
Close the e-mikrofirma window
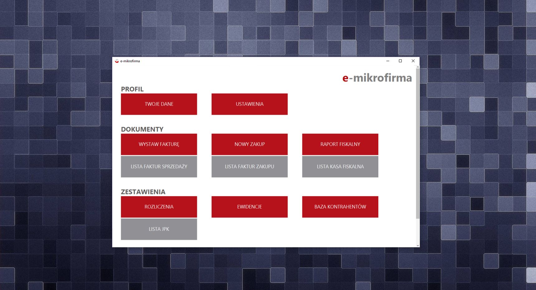413,61
